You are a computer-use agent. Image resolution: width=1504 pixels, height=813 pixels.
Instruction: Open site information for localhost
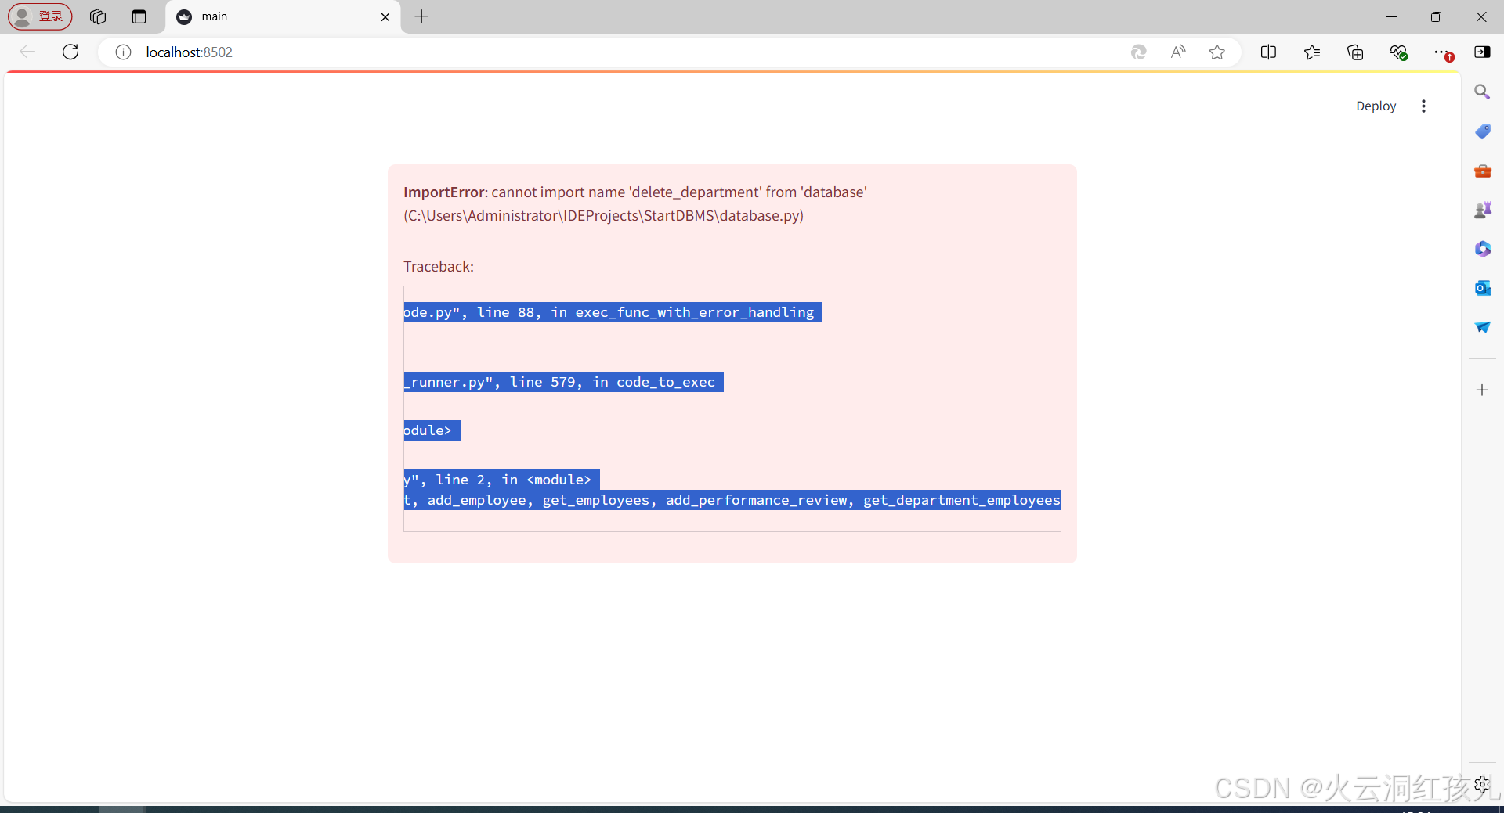point(122,52)
